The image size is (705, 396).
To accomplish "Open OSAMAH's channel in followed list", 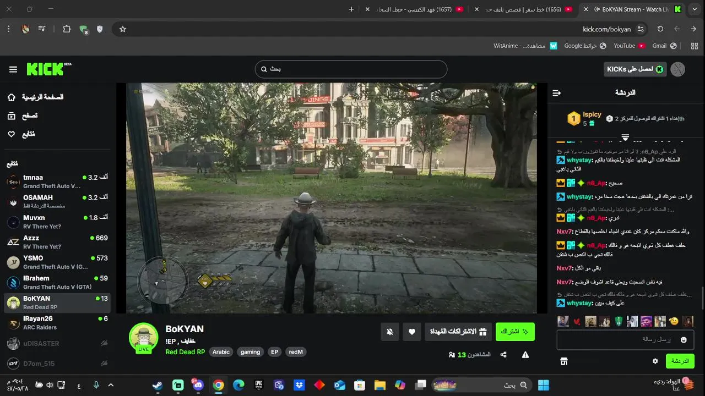I will (x=57, y=201).
